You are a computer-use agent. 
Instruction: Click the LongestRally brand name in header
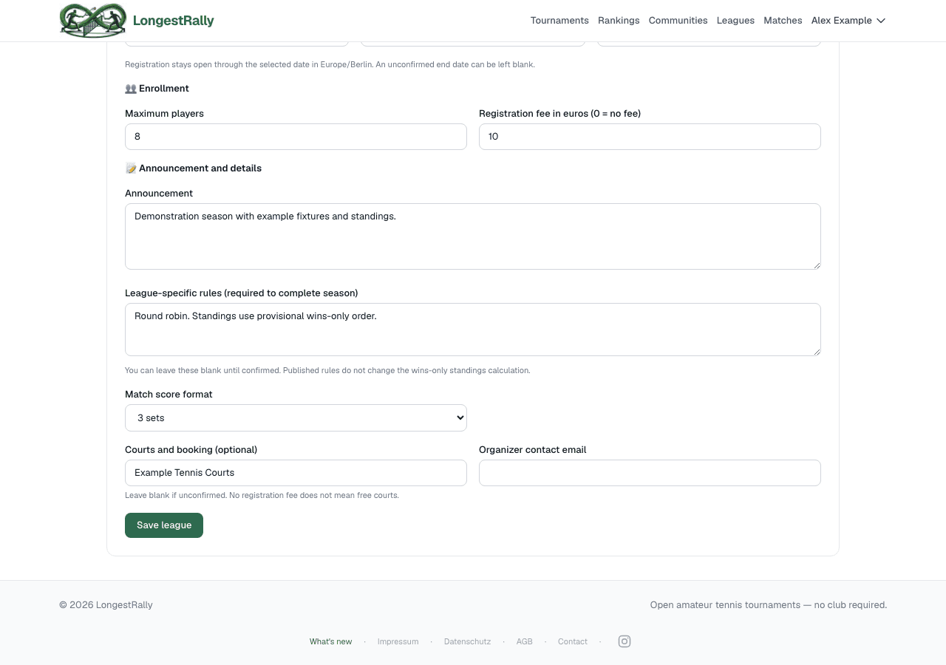click(x=174, y=21)
